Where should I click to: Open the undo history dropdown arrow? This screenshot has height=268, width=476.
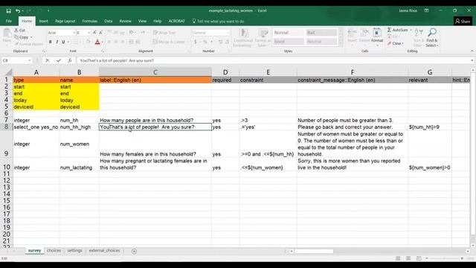click(23, 11)
